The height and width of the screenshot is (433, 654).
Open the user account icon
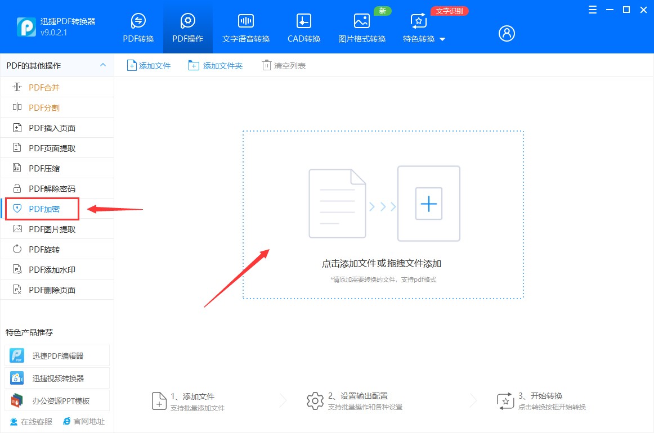pyautogui.click(x=506, y=33)
